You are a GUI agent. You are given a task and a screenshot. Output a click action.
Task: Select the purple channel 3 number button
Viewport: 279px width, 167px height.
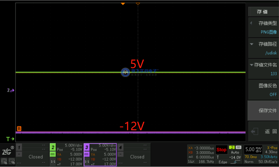pos(87,147)
